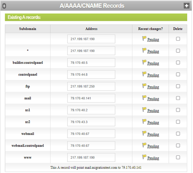Click the pending flag icon for 'webmail' row
The height and width of the screenshot is (173, 193).
pyautogui.click(x=144, y=133)
